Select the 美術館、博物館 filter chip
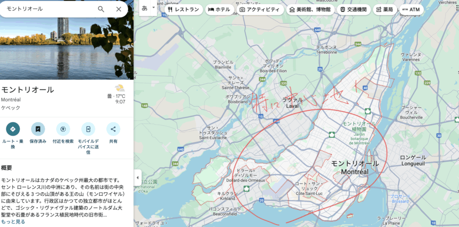Screen dimensions: 459x227 click(310, 9)
